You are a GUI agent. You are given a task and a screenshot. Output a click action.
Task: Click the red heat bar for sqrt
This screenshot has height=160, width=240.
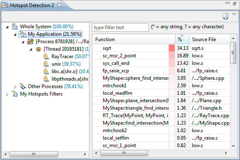coord(172,48)
